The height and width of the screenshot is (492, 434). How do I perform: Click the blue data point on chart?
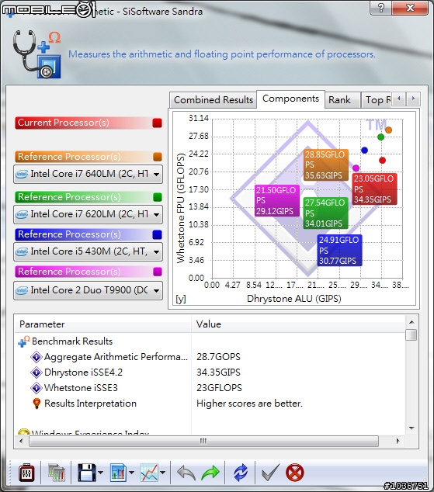(364, 151)
